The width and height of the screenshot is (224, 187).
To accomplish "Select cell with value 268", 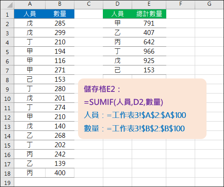I will pos(60,135).
